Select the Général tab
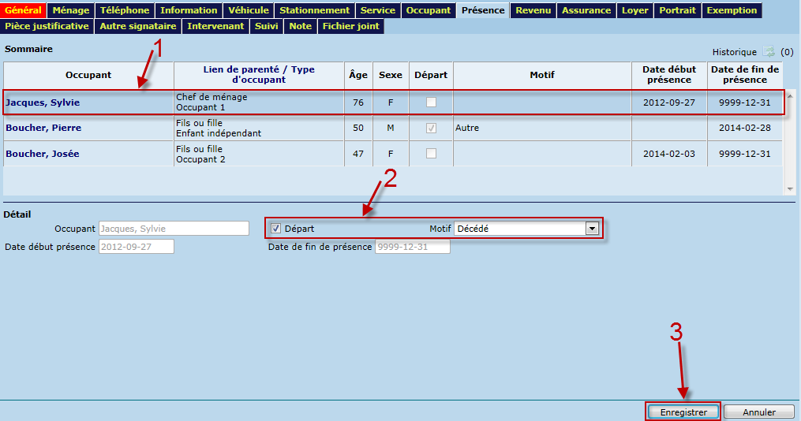The height and width of the screenshot is (421, 801). pos(23,10)
